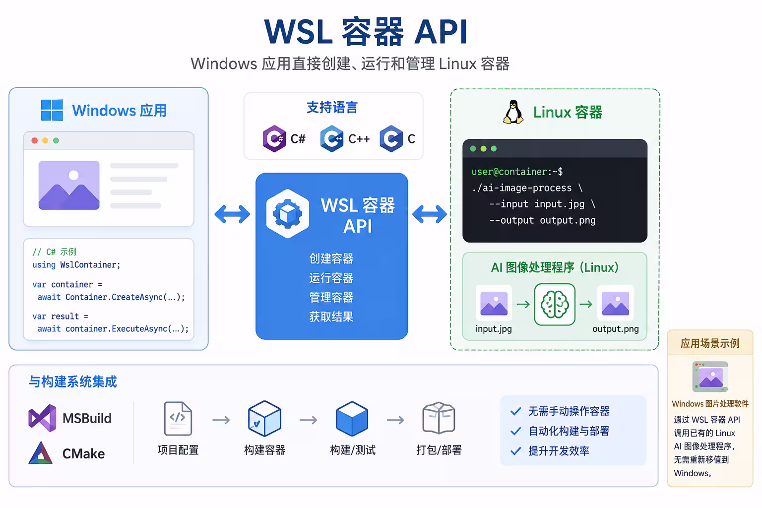Click the output.png file label
This screenshot has width=762, height=508.
pos(616,329)
